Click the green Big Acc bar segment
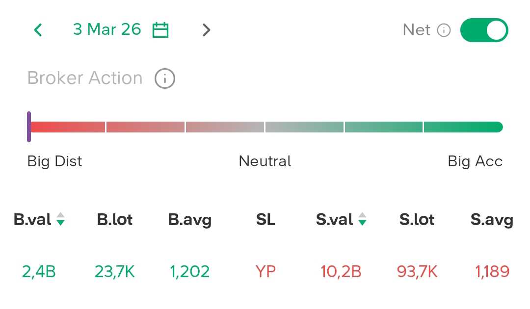The width and height of the screenshot is (530, 309). (463, 127)
